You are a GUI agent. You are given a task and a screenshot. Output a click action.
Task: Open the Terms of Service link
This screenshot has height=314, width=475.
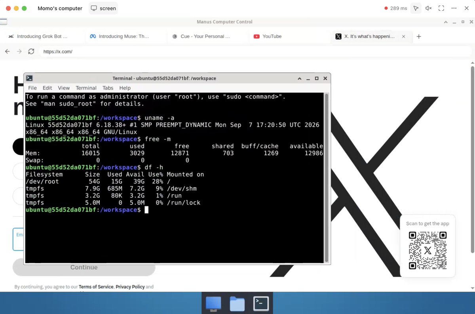96,287
